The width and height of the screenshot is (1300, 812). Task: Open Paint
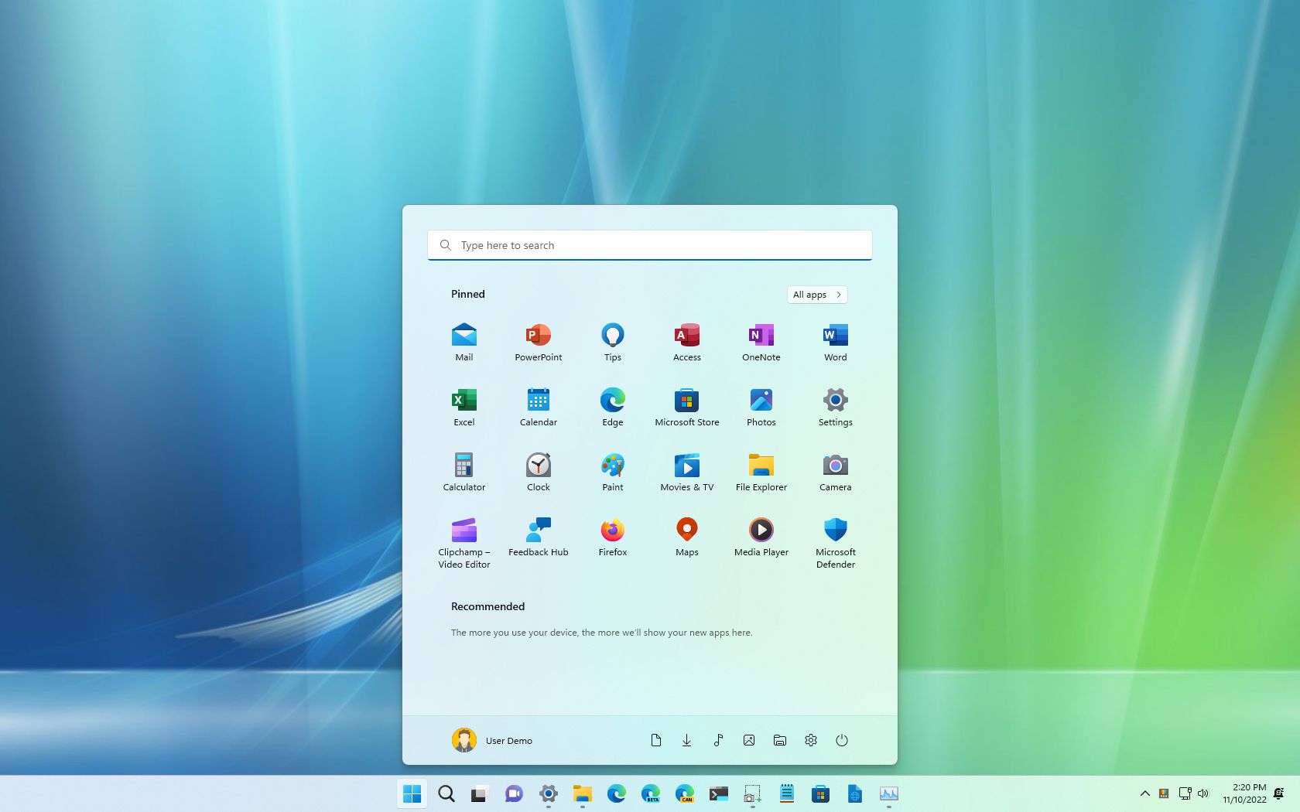(612, 470)
